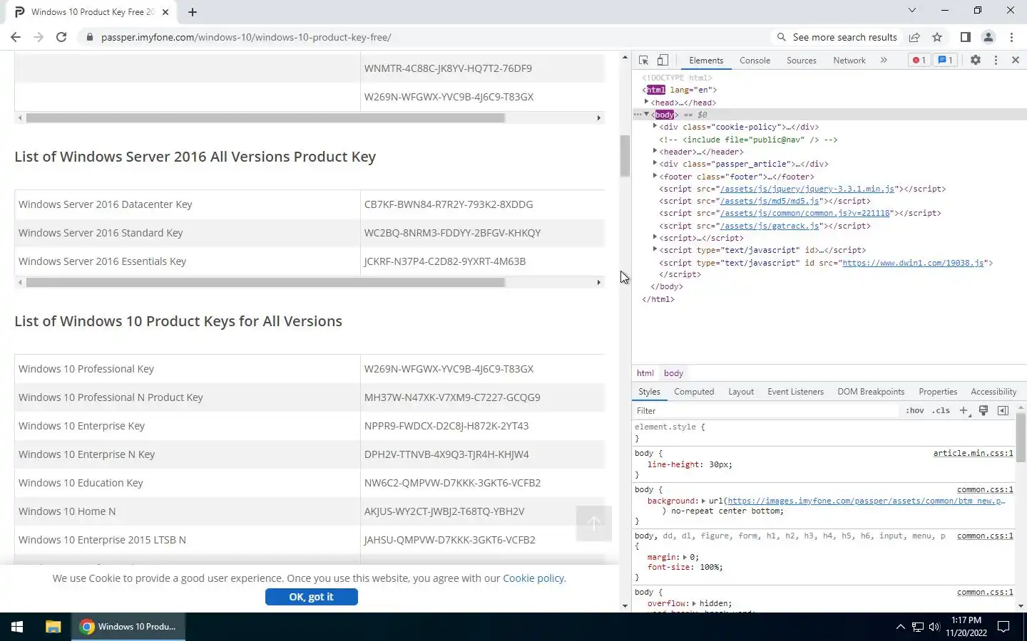Expand the passper_article div node
The image size is (1027, 641).
tap(655, 164)
